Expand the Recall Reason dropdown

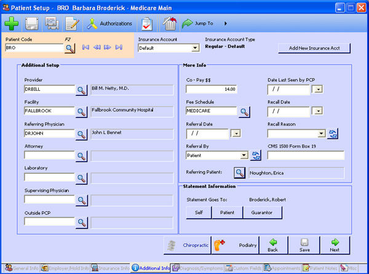pyautogui.click(x=322, y=133)
